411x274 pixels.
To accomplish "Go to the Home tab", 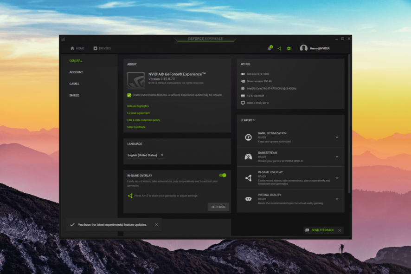I will point(77,48).
